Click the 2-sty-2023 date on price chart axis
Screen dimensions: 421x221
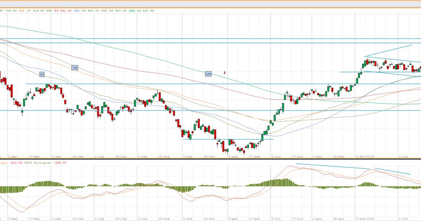[x=365, y=157]
